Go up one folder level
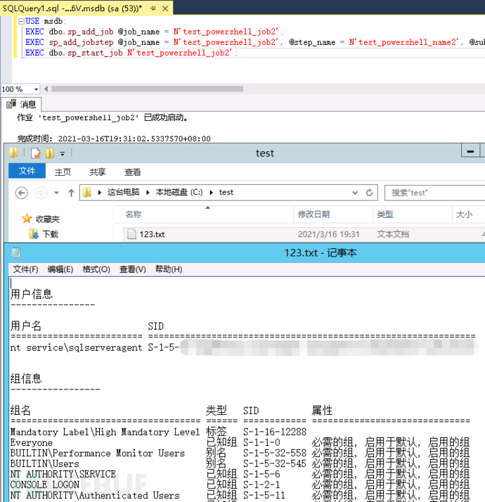Image resolution: width=485 pixels, height=502 pixels. point(71,193)
